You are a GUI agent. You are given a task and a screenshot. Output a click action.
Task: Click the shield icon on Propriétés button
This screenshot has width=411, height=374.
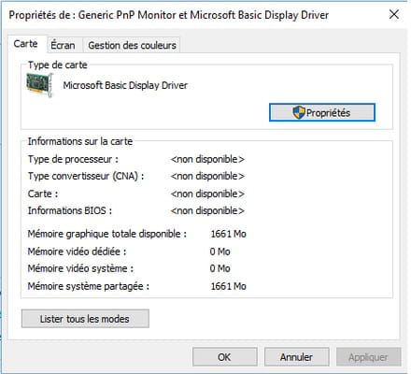pos(299,112)
